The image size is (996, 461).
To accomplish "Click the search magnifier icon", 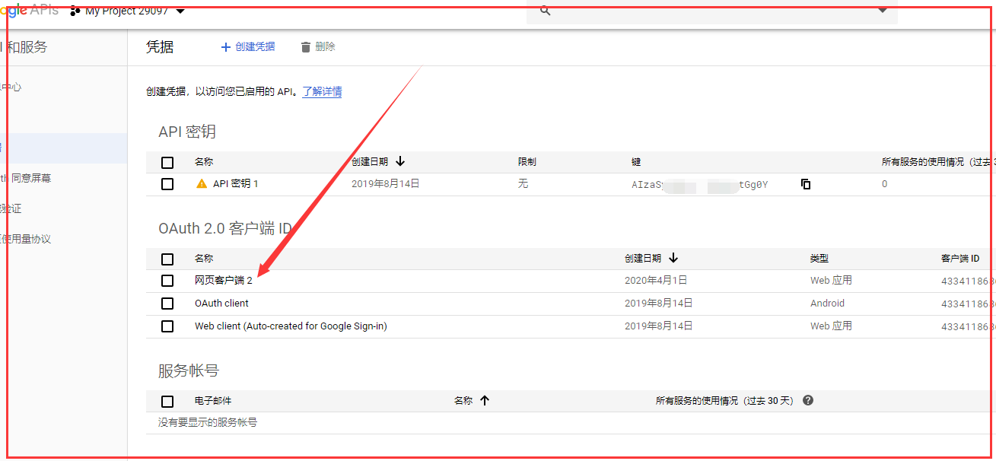I will (x=544, y=11).
